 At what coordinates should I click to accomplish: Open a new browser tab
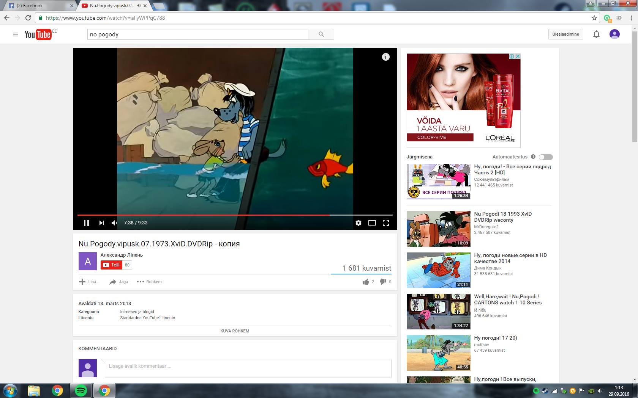(x=159, y=6)
